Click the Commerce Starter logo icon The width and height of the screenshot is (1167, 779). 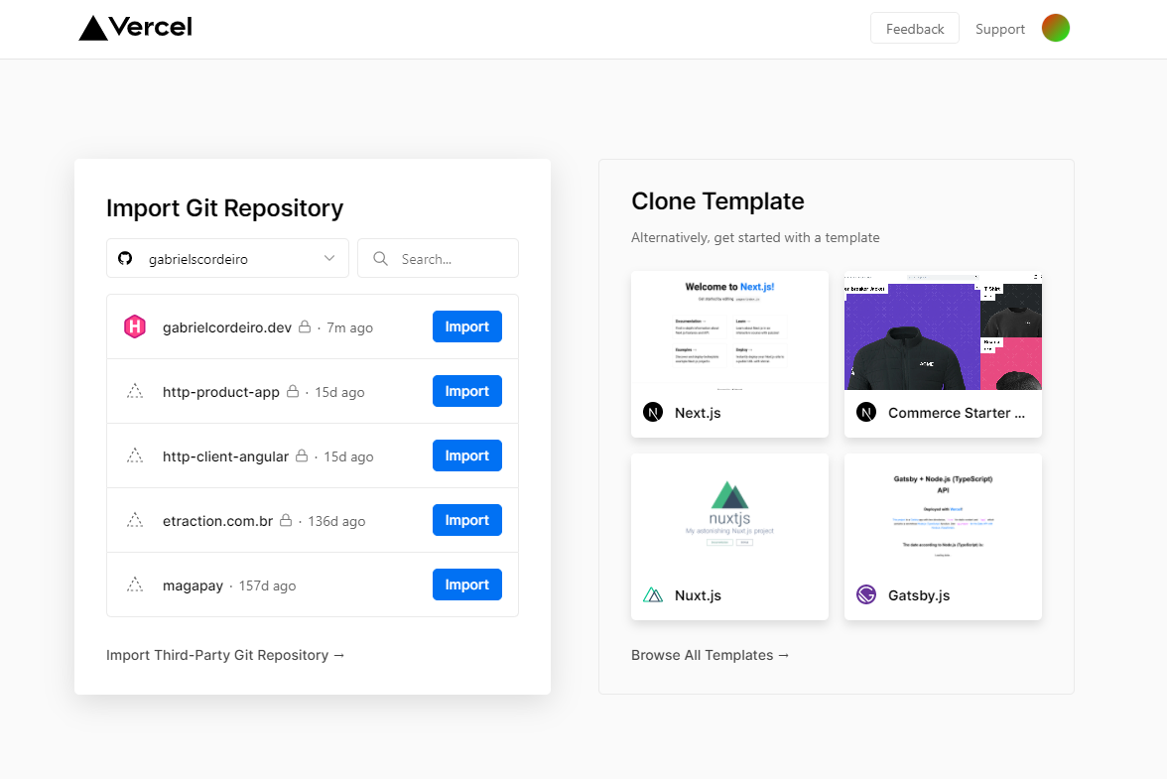click(866, 412)
